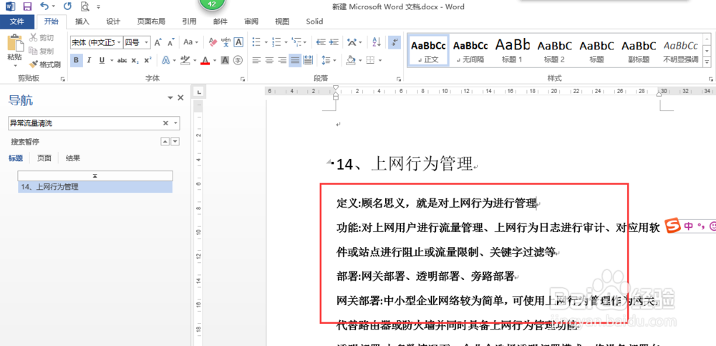Center-align the text
The image size is (716, 346).
point(269,60)
